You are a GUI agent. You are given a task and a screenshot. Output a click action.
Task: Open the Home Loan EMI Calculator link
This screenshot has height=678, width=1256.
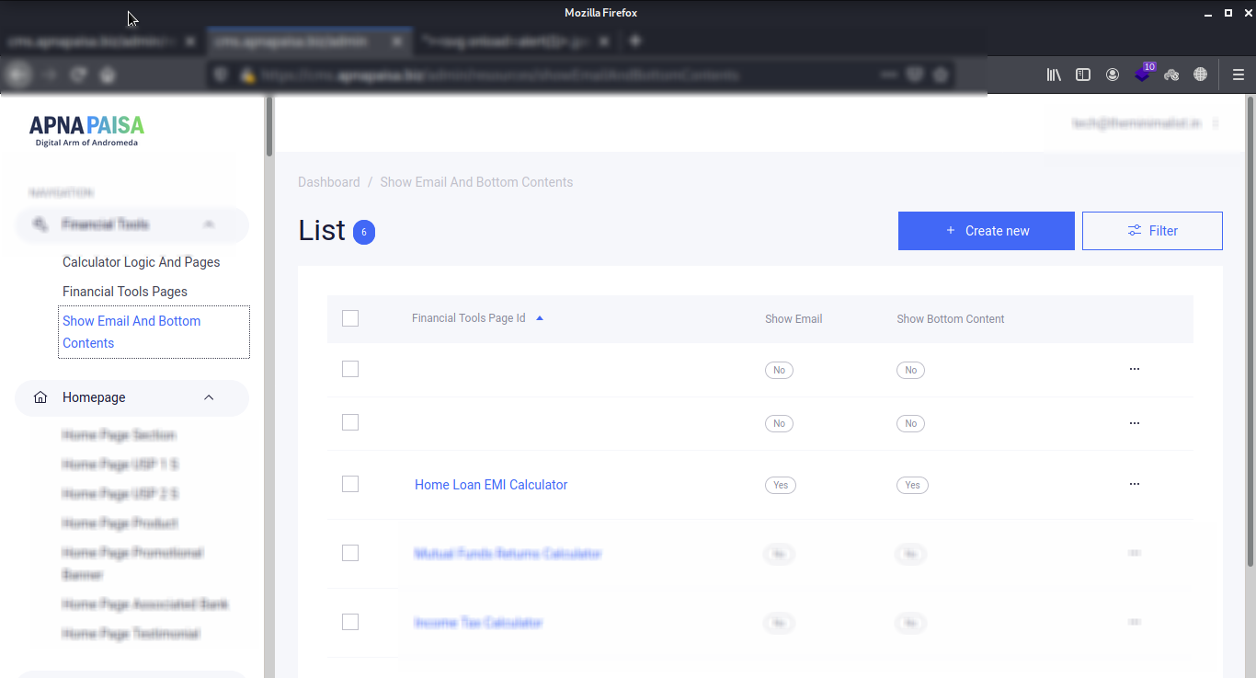pos(490,484)
